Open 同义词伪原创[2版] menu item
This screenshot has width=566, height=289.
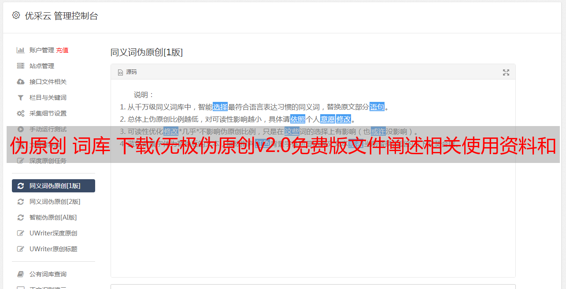(x=53, y=202)
